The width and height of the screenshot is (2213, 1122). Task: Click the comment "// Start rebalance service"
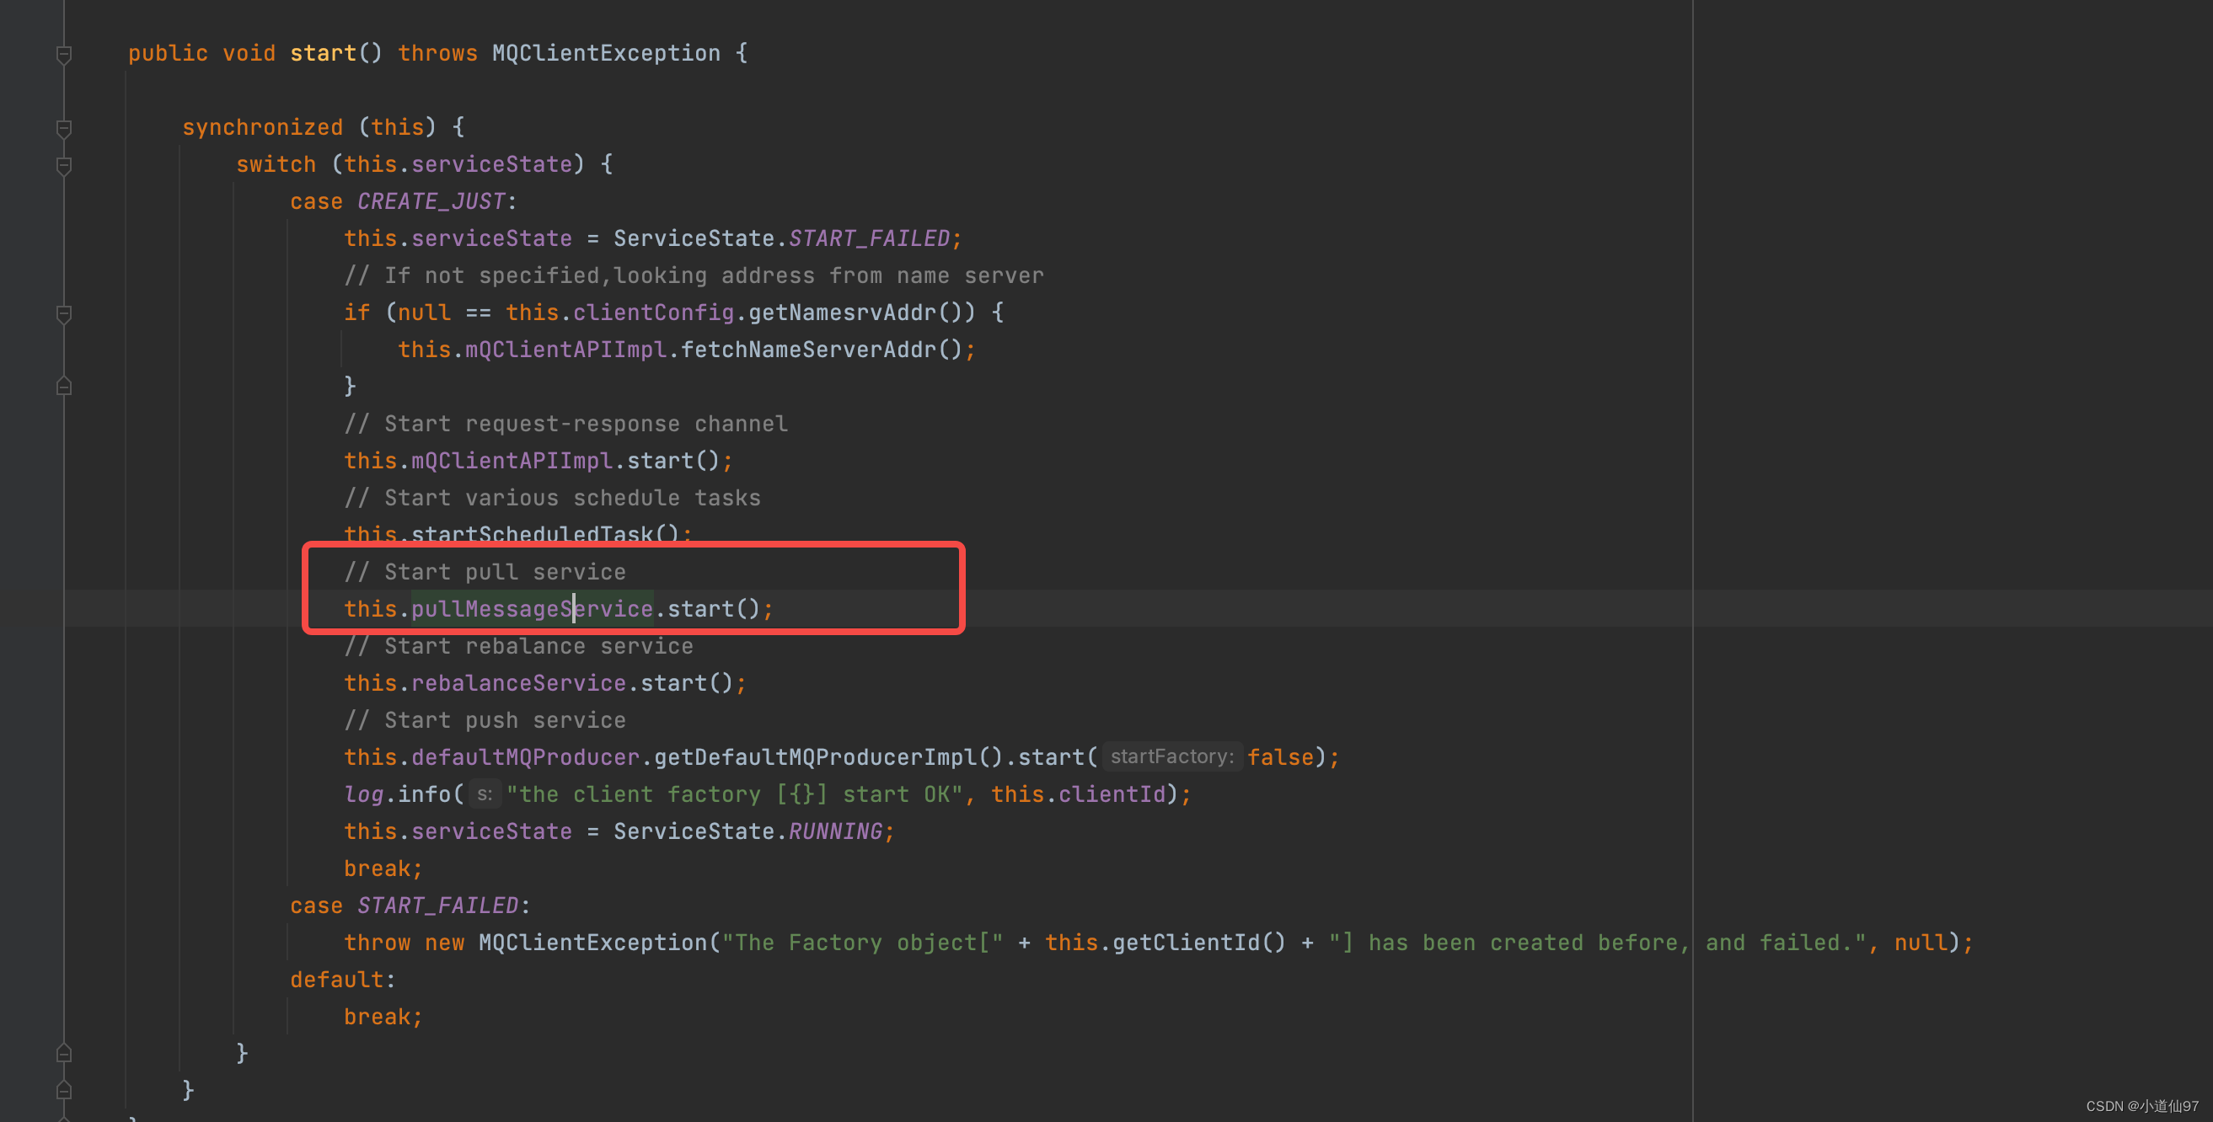tap(518, 645)
